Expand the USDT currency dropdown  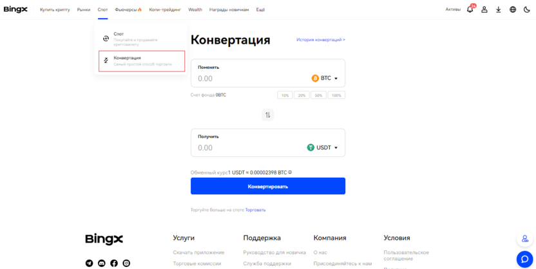323,147
